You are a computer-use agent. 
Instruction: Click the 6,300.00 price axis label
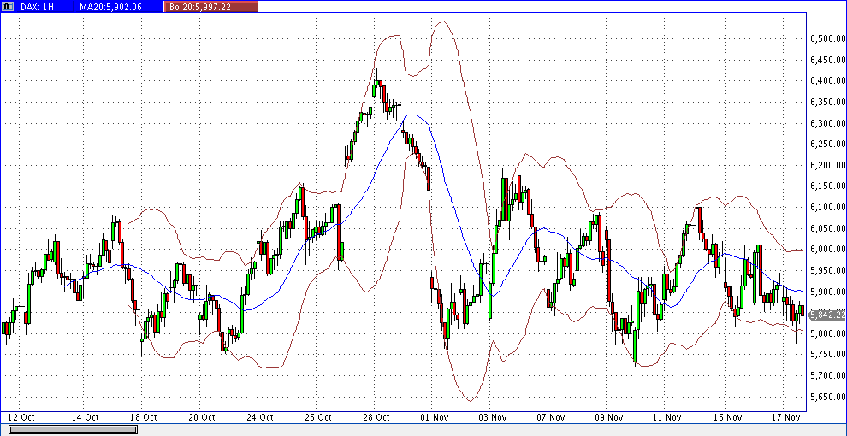coord(827,123)
